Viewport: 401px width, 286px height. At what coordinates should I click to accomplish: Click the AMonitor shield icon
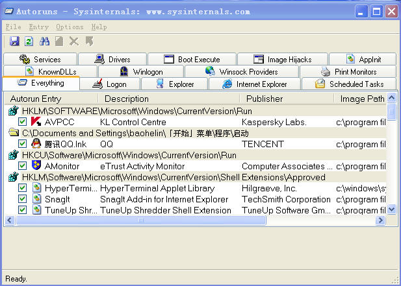(36, 166)
